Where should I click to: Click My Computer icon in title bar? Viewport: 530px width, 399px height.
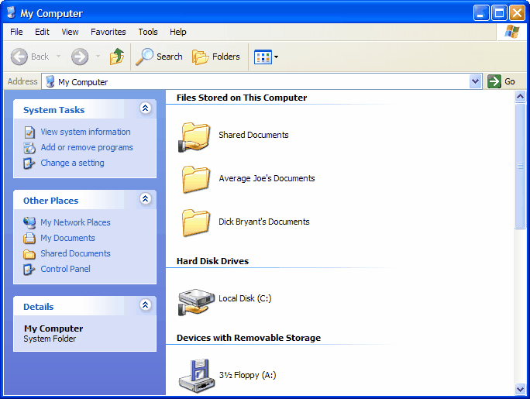click(x=11, y=12)
